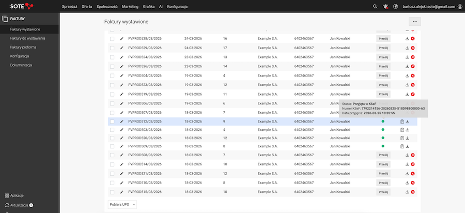Click green KSeF status dot for FVPROD520/03/2026

(x=383, y=138)
